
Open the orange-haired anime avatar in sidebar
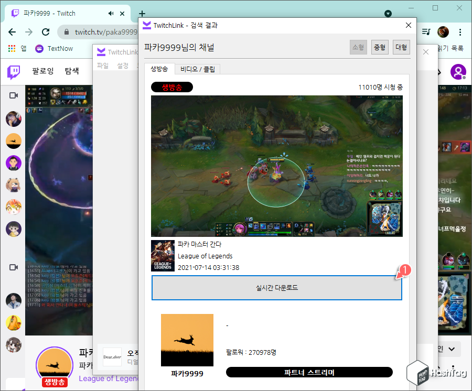14,207
